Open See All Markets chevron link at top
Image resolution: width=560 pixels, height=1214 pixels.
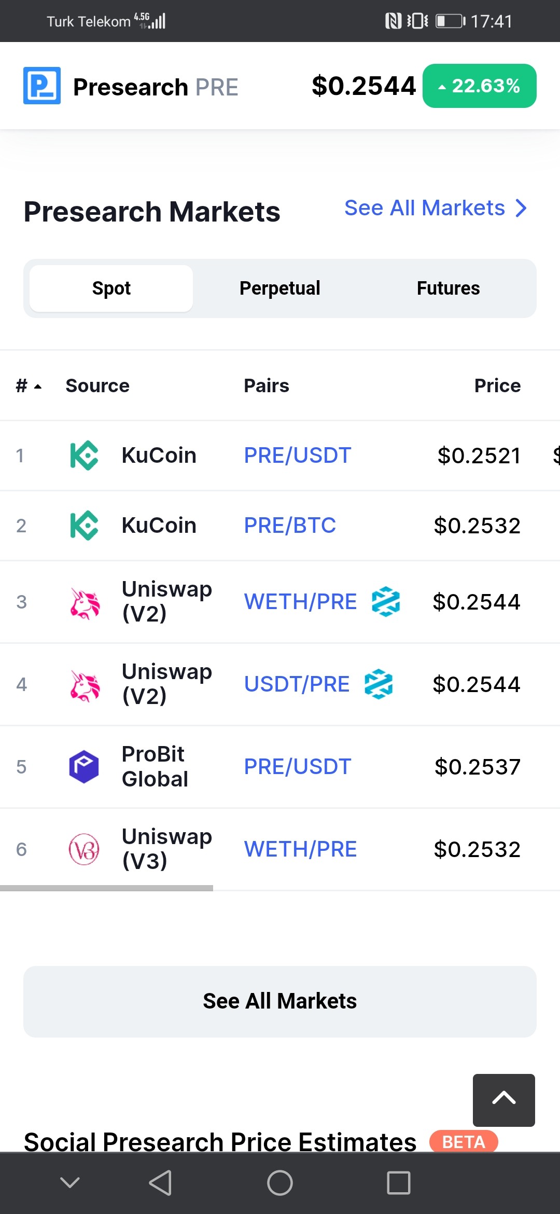click(x=436, y=208)
